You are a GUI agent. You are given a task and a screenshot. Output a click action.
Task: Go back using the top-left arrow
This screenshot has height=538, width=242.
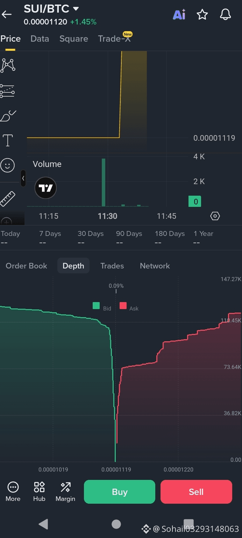click(x=7, y=14)
